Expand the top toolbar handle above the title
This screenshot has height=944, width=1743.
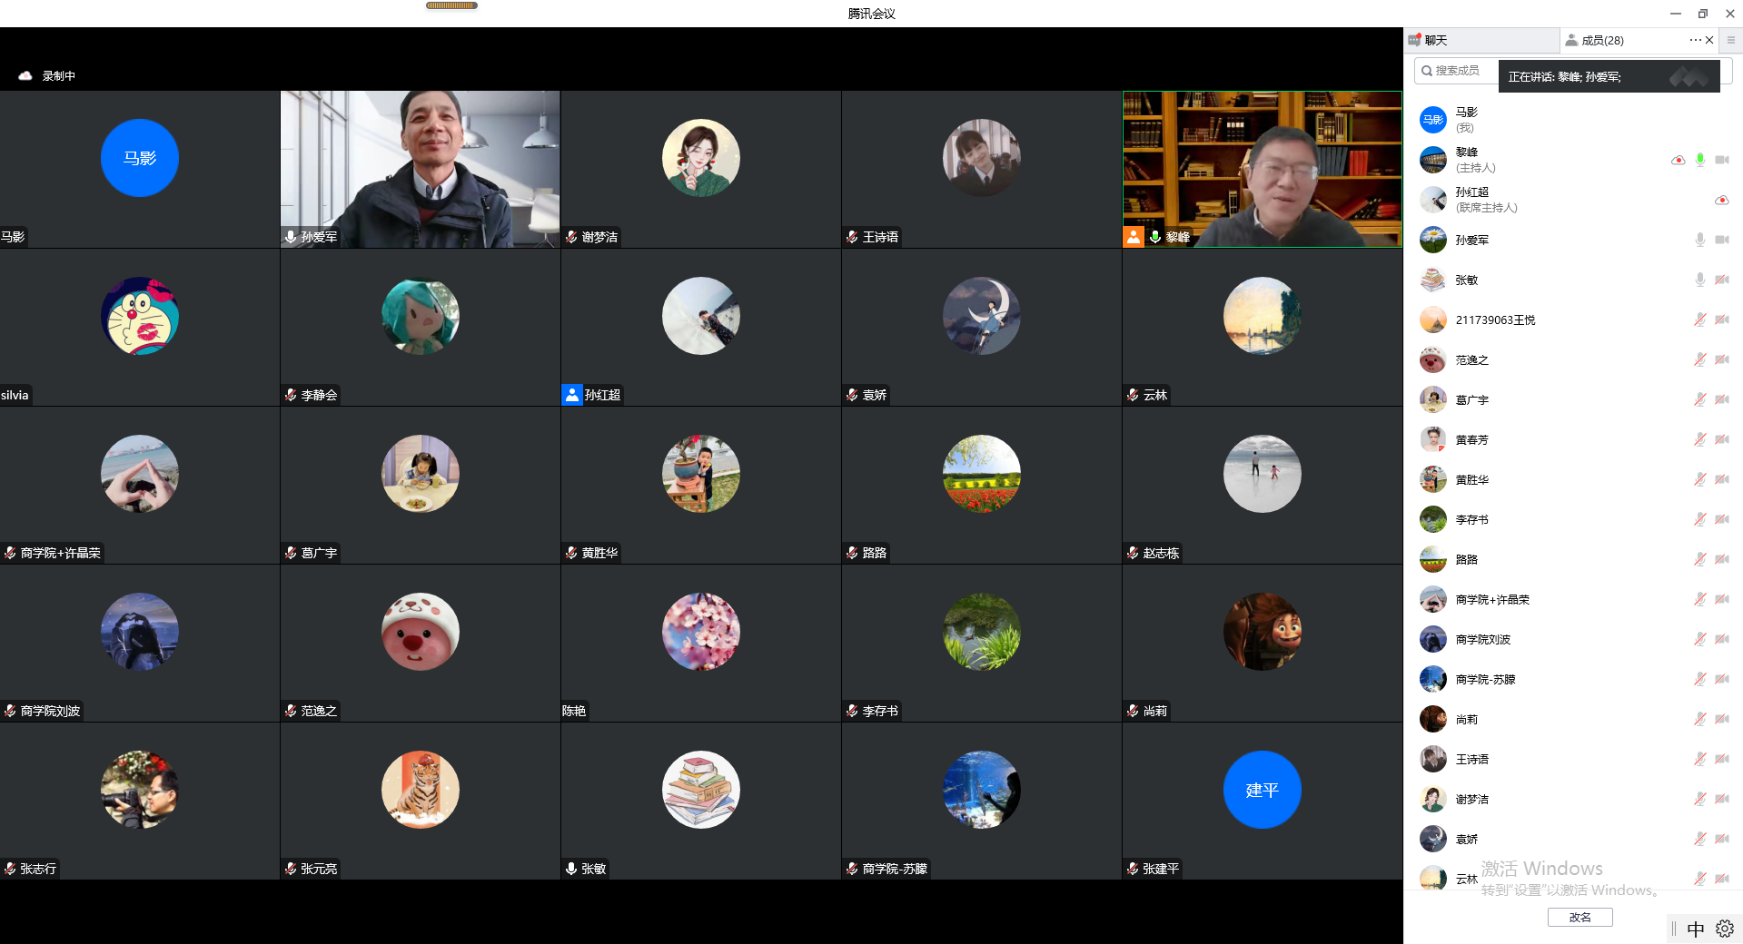coord(451,5)
